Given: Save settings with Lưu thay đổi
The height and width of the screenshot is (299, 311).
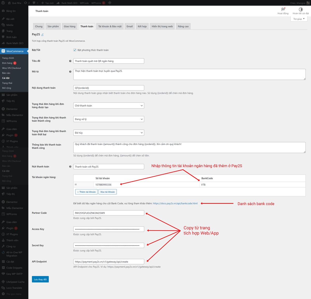Looking at the screenshot, I should point(40,279).
